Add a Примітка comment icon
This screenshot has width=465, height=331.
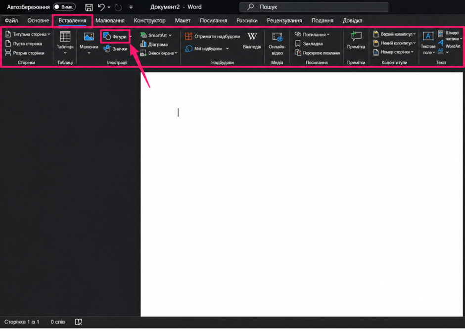[x=356, y=37]
